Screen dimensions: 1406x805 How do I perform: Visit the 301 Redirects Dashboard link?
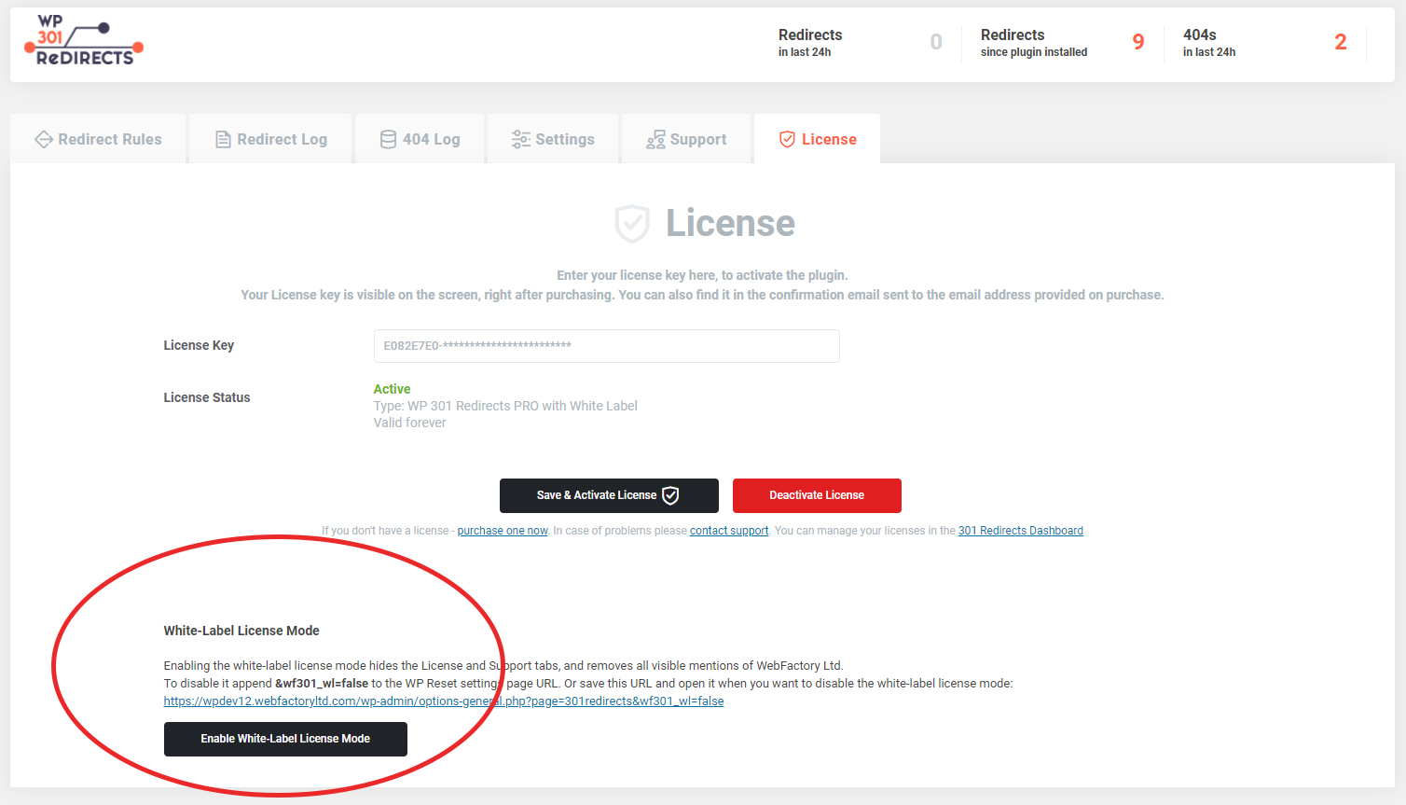(x=1021, y=531)
